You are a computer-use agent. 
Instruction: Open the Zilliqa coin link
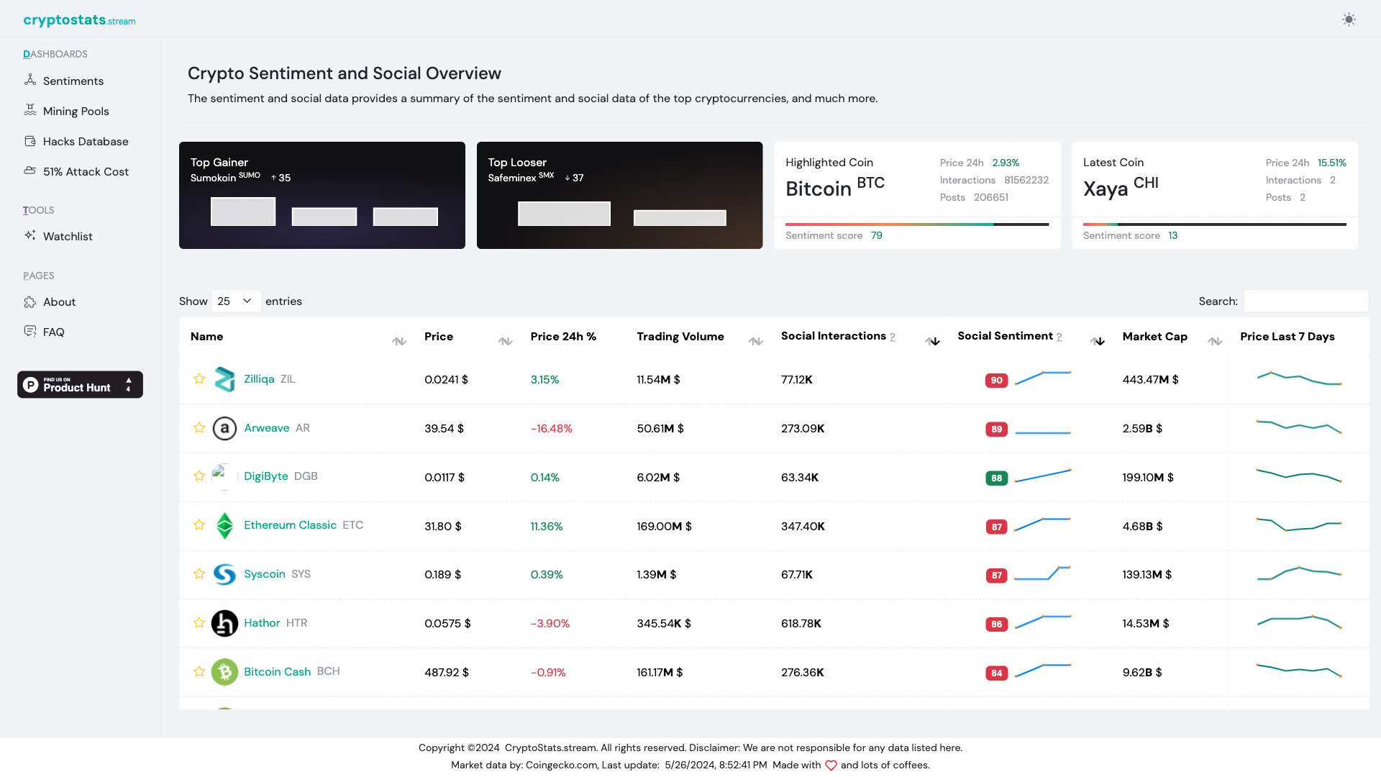pos(259,379)
